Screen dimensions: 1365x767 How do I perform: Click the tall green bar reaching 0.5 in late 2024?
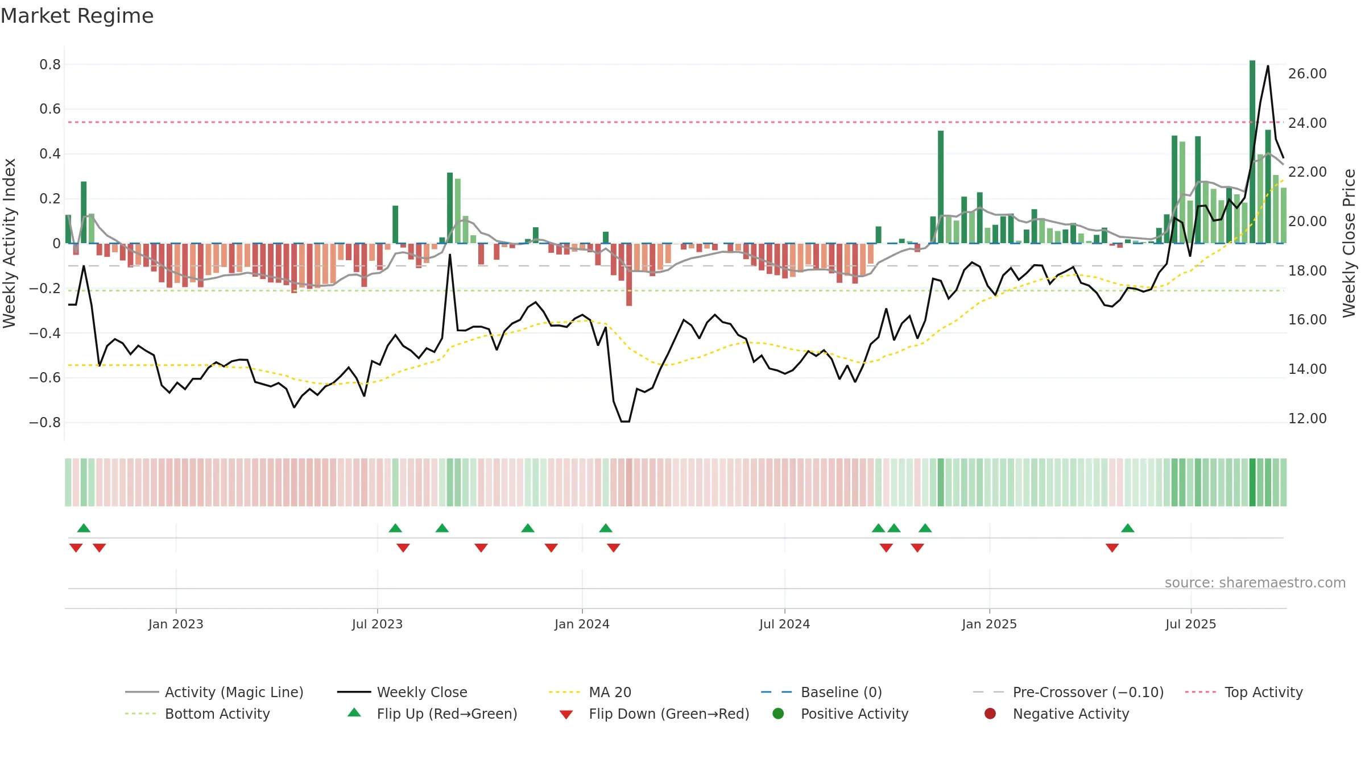941,187
